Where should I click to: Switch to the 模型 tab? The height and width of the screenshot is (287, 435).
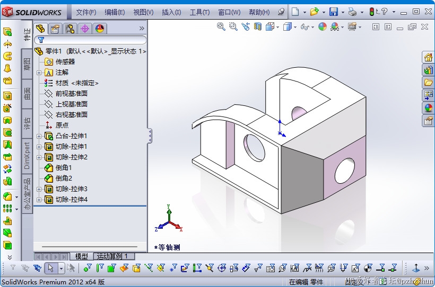[x=82, y=256]
